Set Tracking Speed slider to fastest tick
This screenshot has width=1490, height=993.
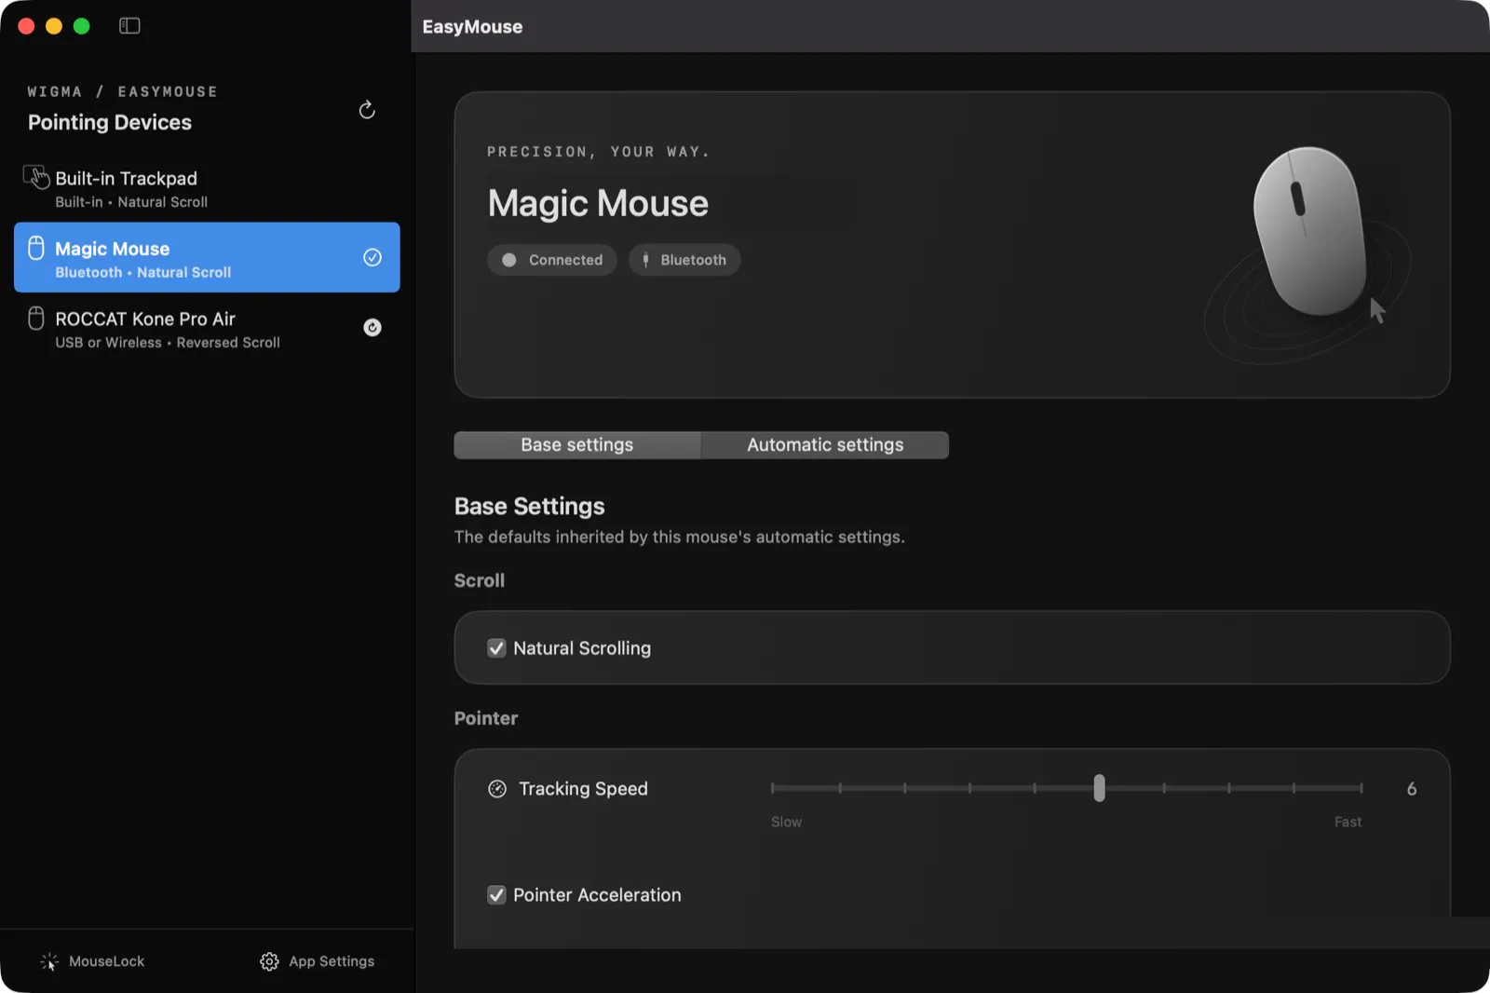(1361, 788)
